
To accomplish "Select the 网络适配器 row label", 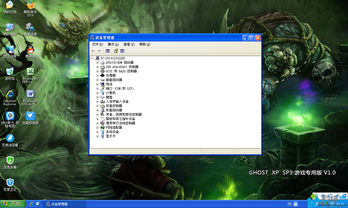I will coord(114,128).
